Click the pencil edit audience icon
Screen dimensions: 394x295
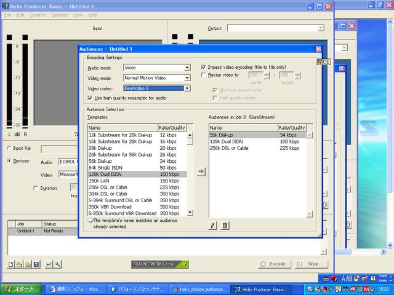tap(212, 226)
